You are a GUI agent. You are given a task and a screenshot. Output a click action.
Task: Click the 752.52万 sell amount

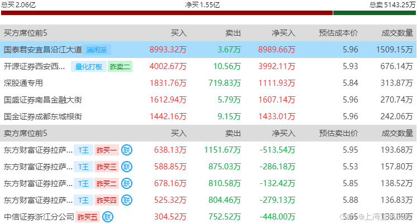pyautogui.click(x=225, y=217)
